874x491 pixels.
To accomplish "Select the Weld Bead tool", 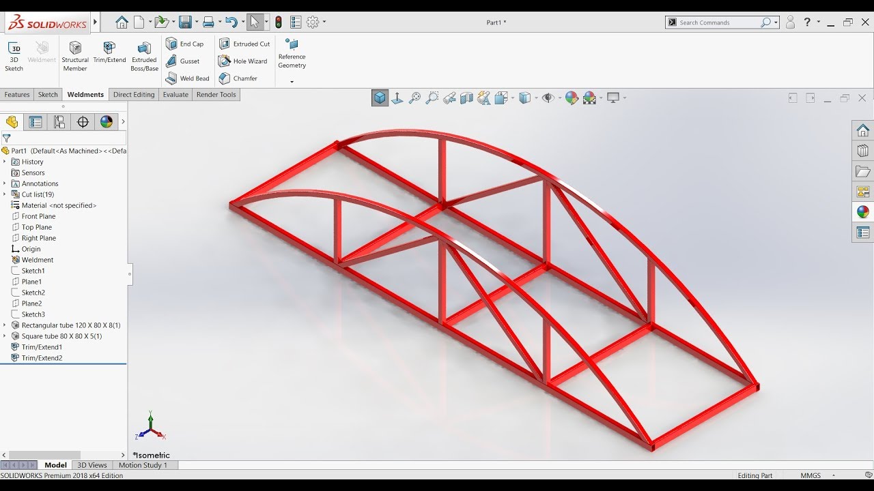I will [x=187, y=78].
